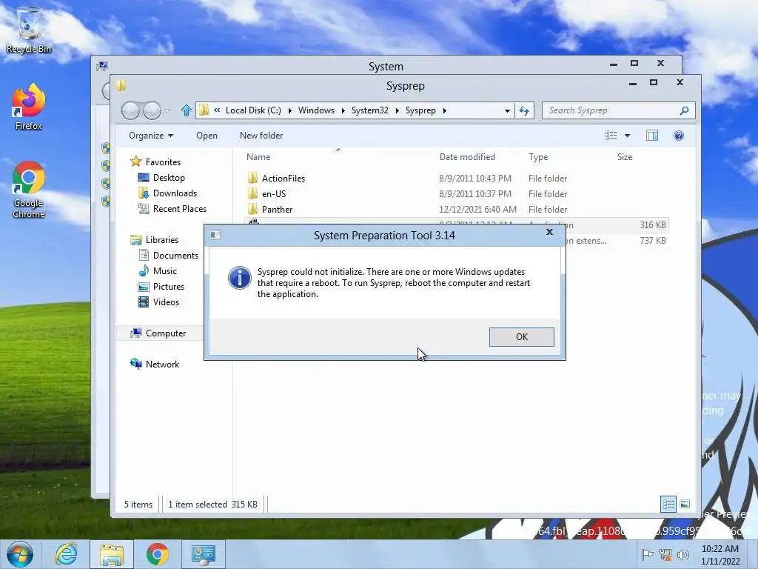
Task: Launch Google Chrome from the desktop shortcut
Action: coord(29,190)
